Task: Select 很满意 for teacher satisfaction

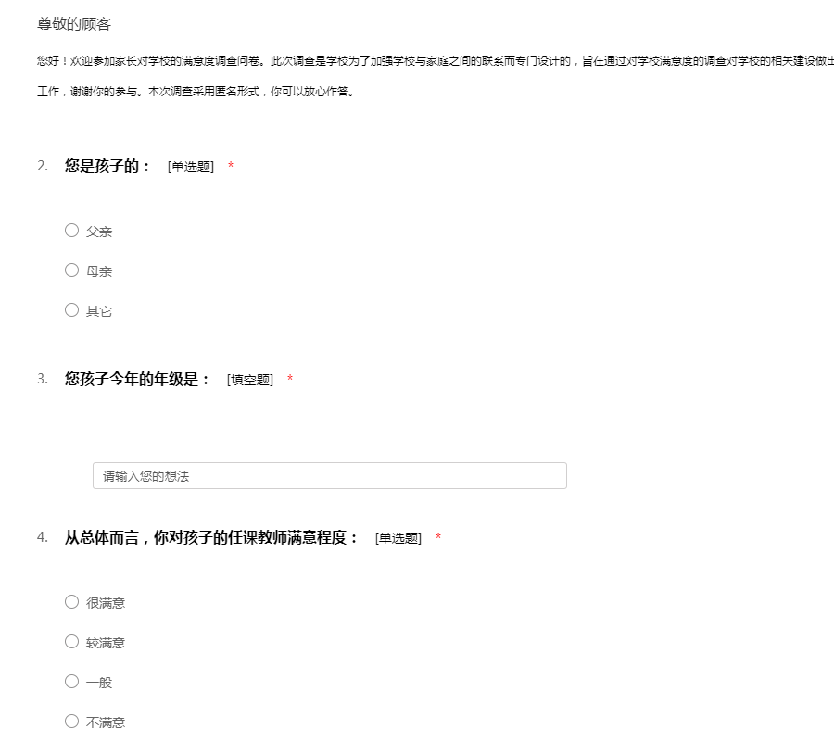Action: pyautogui.click(x=71, y=602)
